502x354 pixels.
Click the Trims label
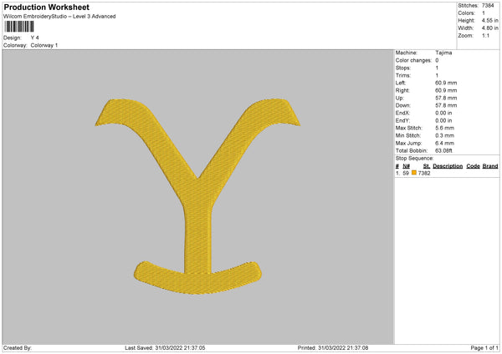402,76
